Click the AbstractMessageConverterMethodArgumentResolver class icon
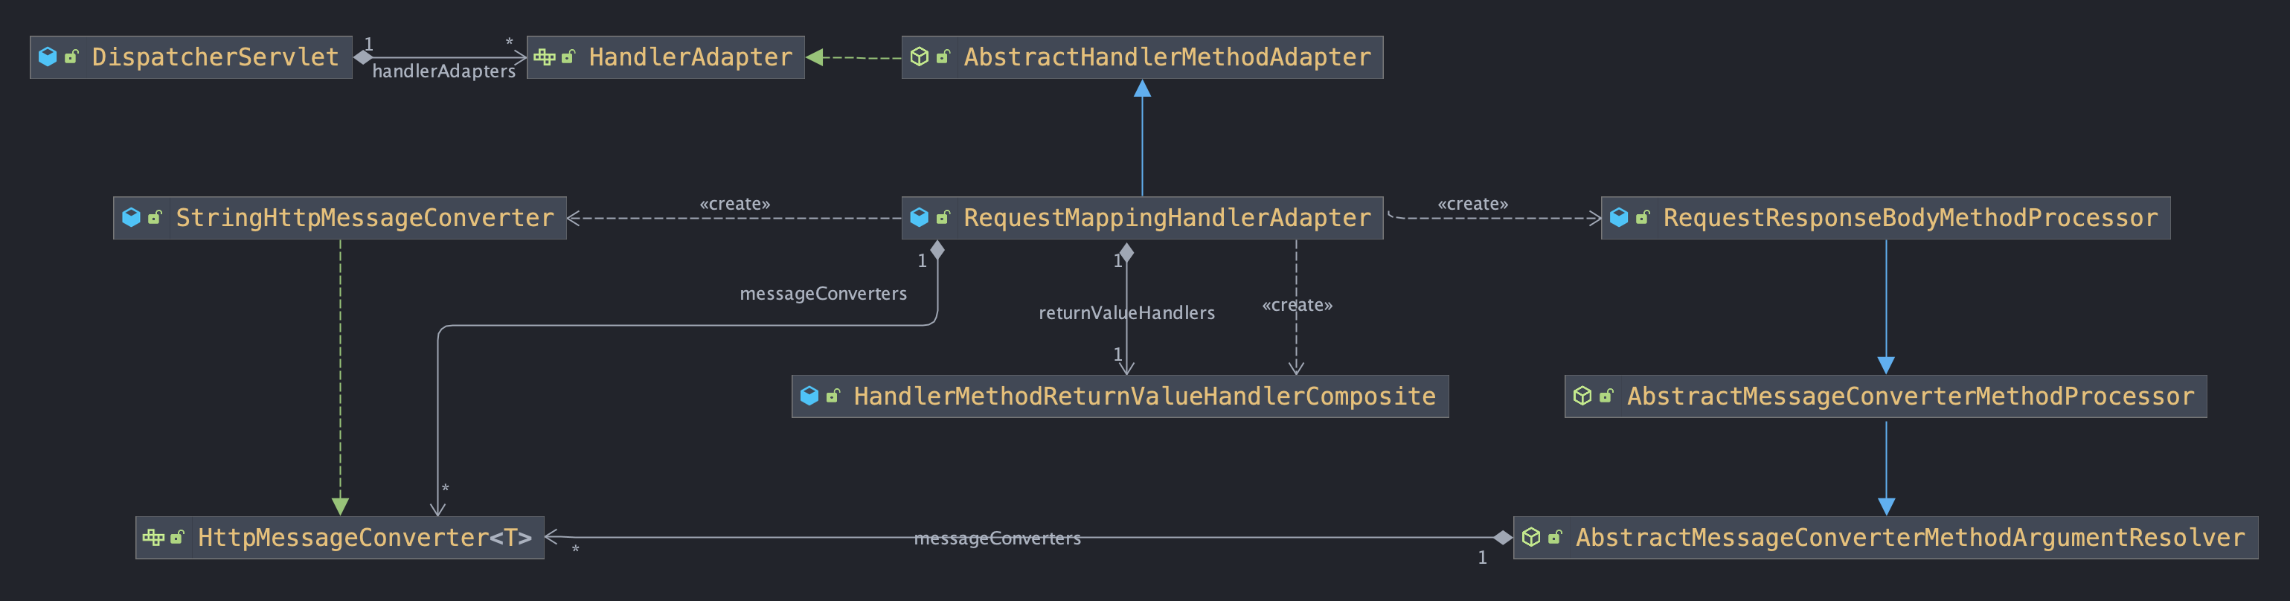This screenshot has width=2290, height=601. [x=1531, y=537]
